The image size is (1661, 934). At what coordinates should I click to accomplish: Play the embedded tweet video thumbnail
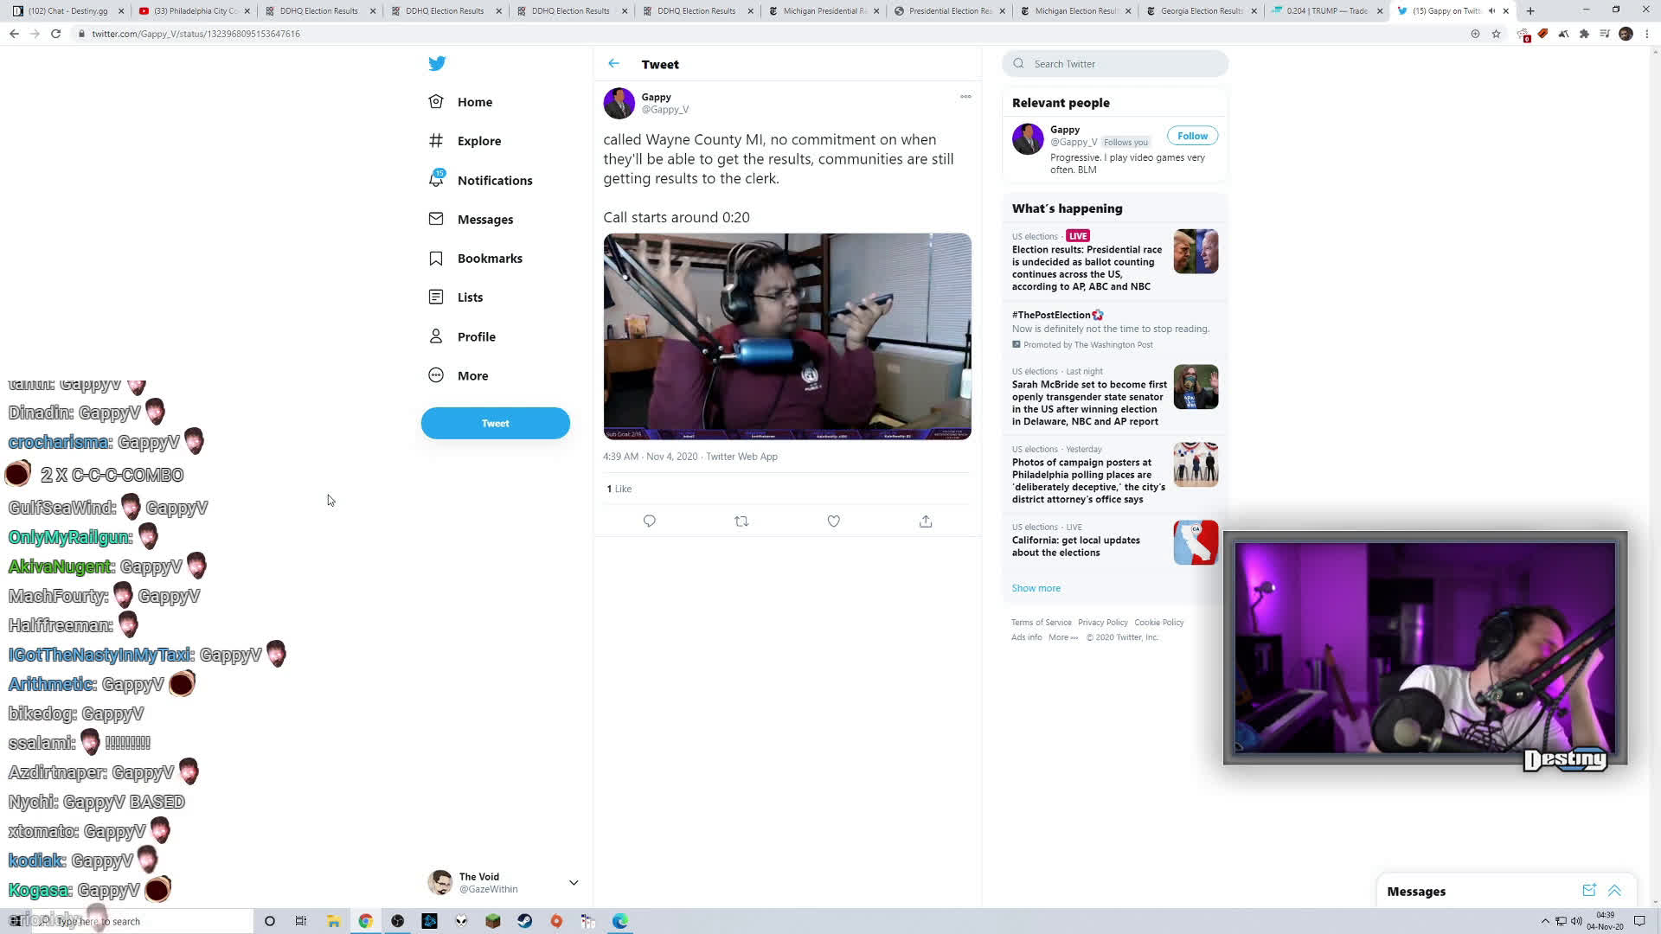point(786,336)
